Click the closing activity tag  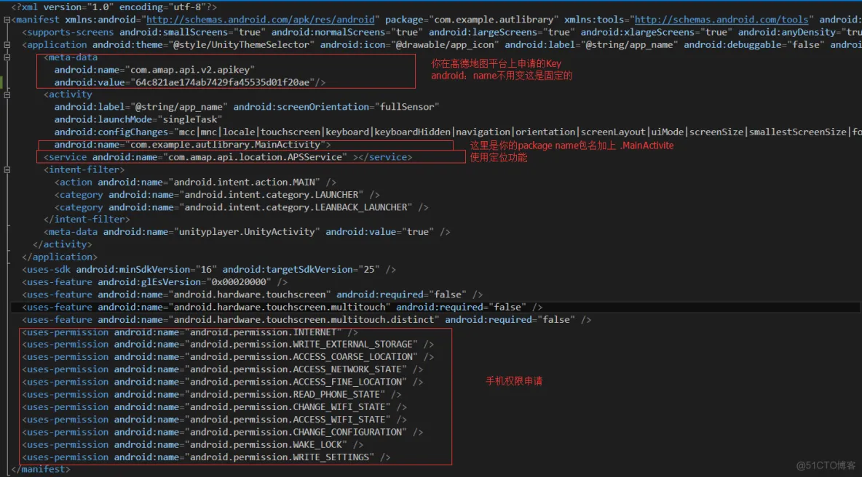pos(62,245)
